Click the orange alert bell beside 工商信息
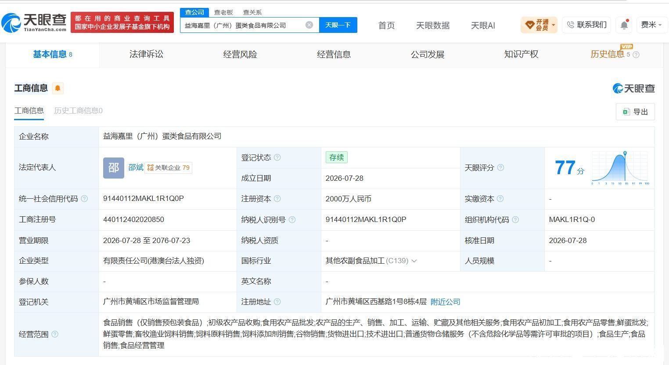This screenshot has height=365, width=669. [58, 88]
